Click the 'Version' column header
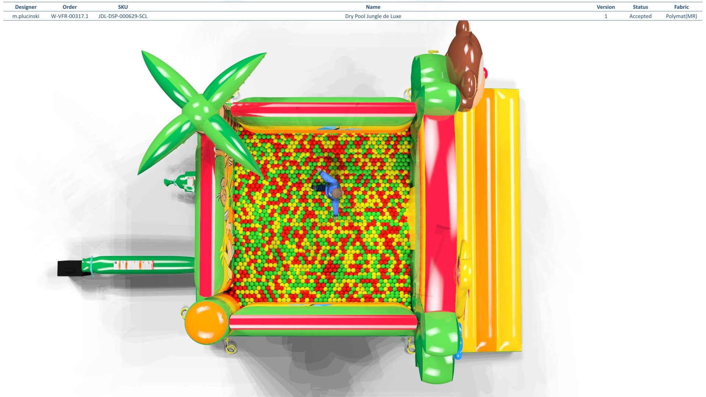Screen dimensions: 706x397 click(606, 7)
